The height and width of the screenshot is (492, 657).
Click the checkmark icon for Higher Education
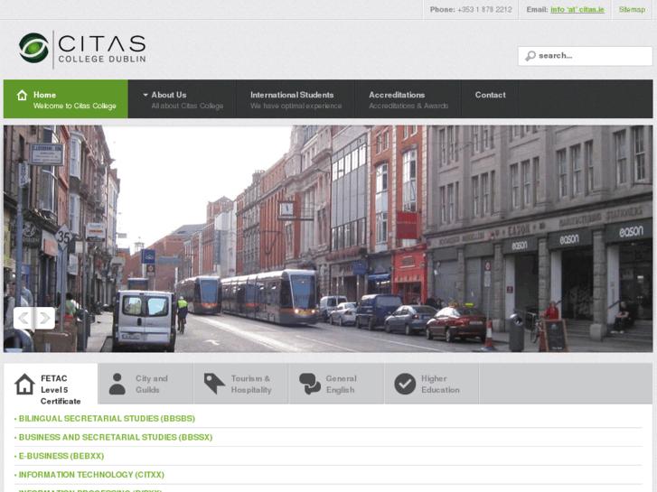coord(405,384)
